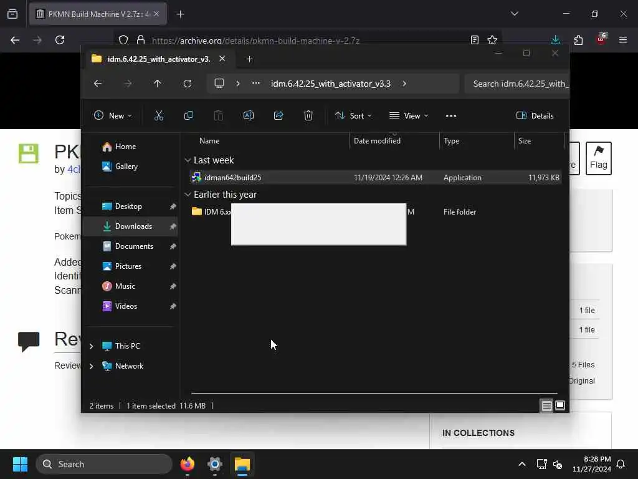Open a new Firefox tab
Image resolution: width=638 pixels, height=479 pixels.
point(180,14)
